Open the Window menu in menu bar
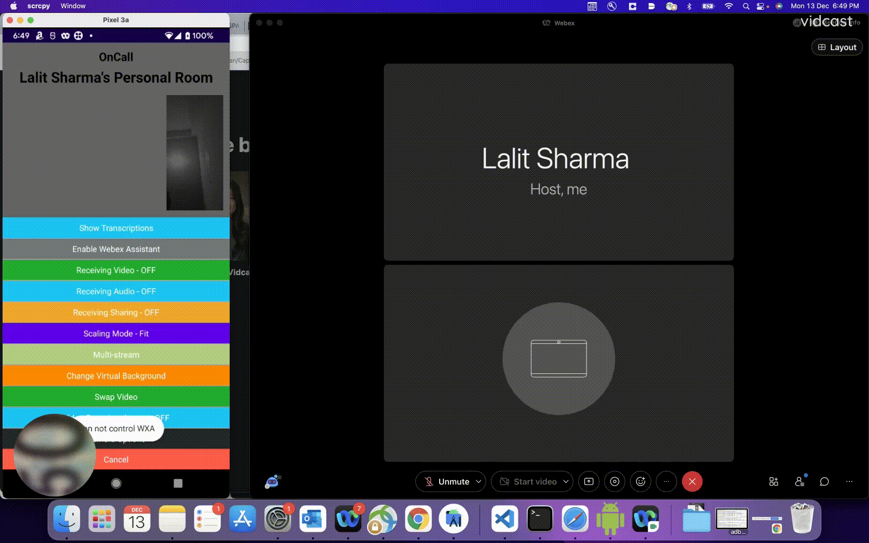 pos(73,6)
